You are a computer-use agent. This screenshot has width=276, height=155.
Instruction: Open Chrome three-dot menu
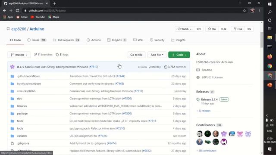[259, 10]
